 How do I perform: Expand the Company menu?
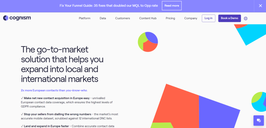pyautogui.click(x=191, y=18)
